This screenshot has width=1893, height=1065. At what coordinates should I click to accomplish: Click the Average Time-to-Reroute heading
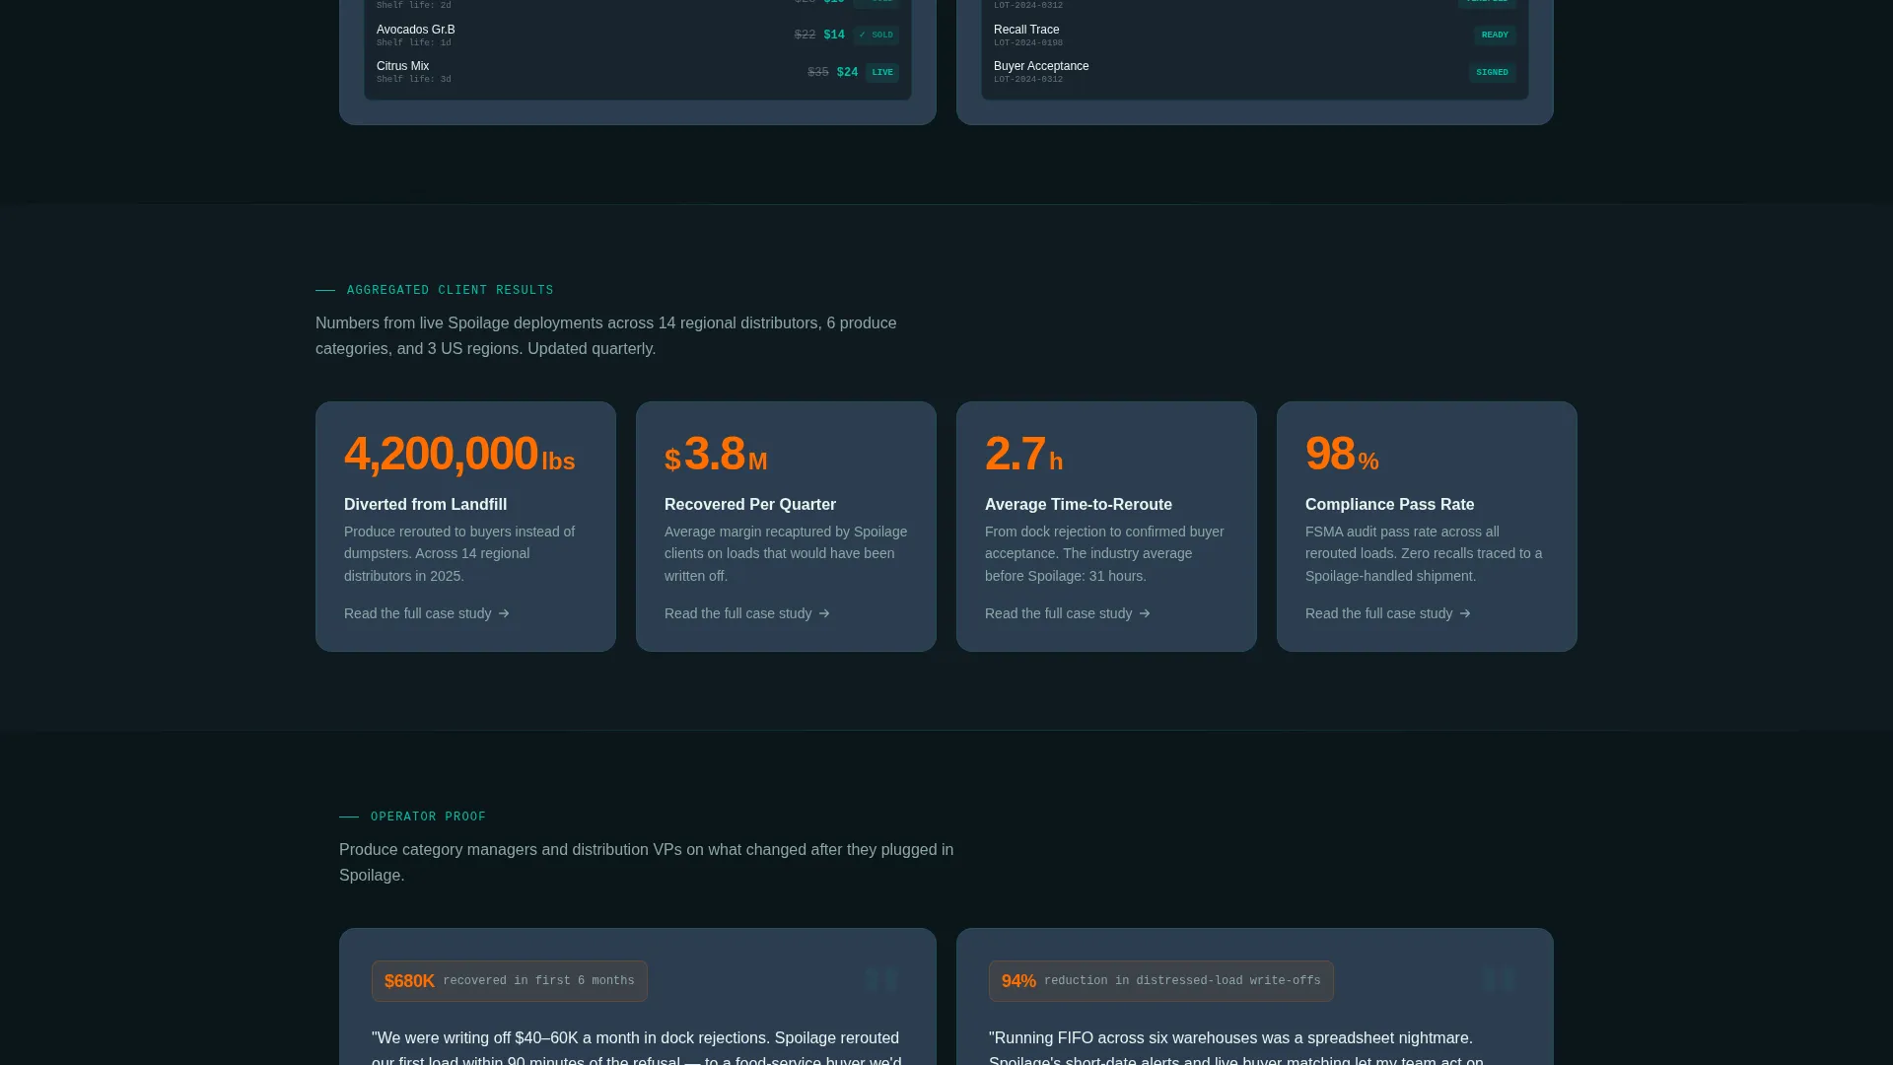pyautogui.click(x=1078, y=504)
